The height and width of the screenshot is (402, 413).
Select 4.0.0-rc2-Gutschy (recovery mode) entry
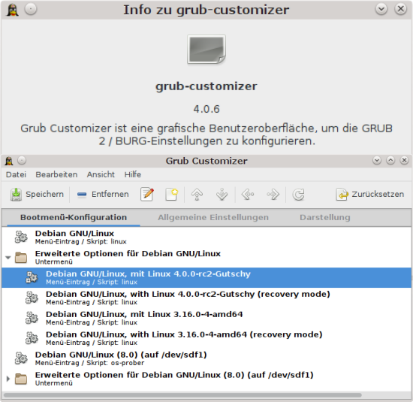pyautogui.click(x=206, y=298)
